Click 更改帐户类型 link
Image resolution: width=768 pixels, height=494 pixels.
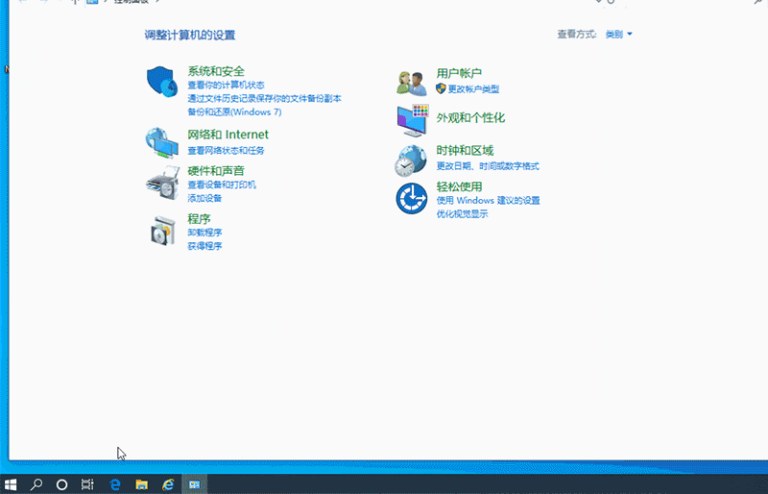473,89
